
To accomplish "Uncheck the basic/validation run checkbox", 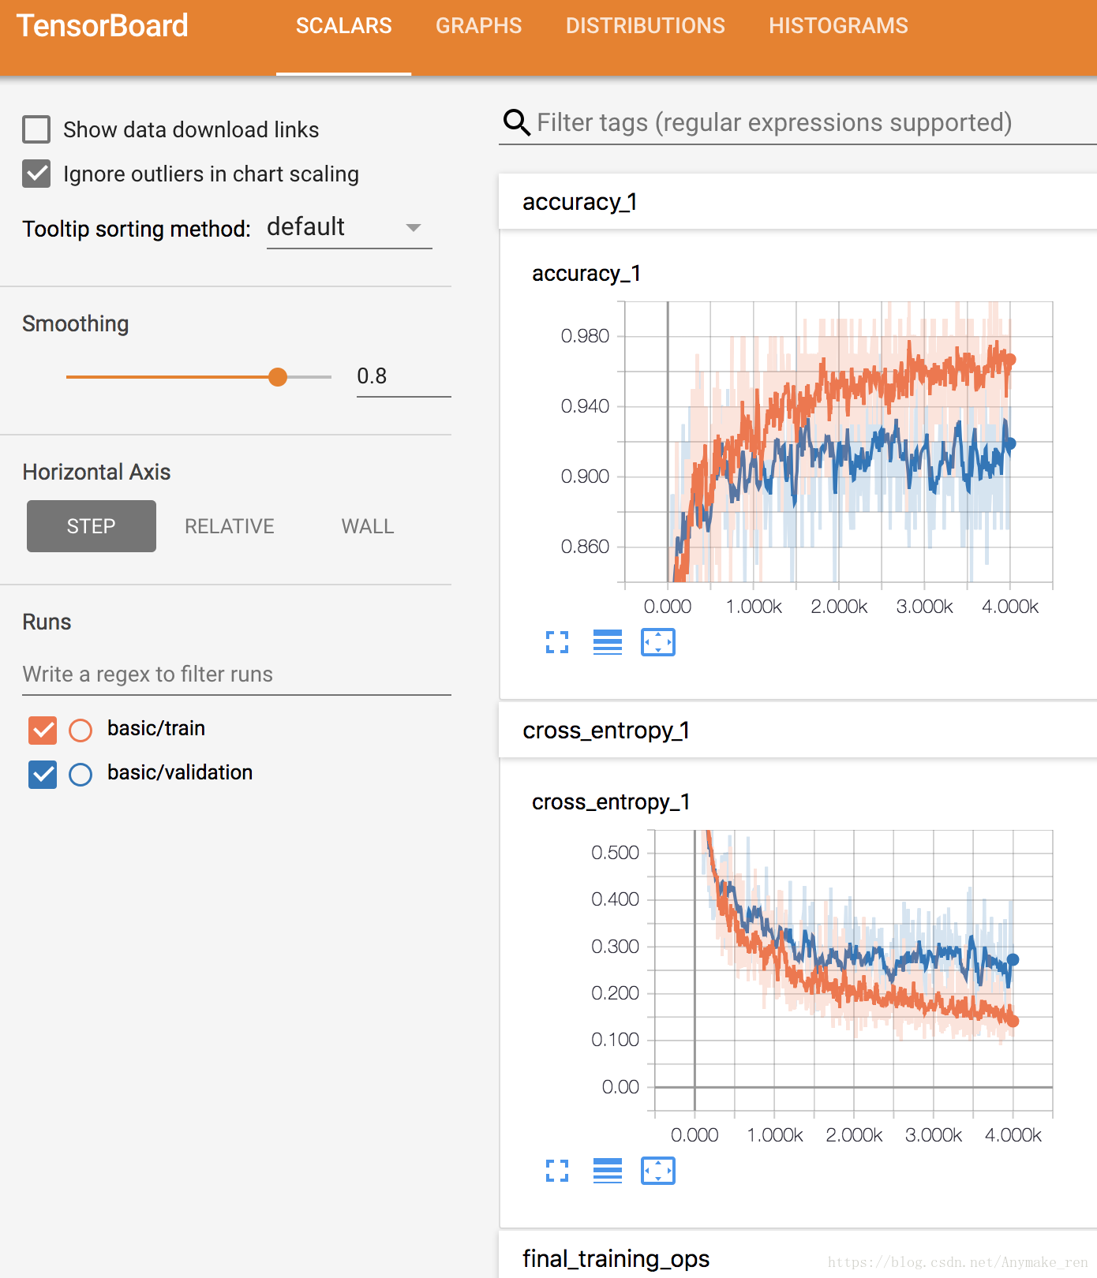I will pos(43,775).
